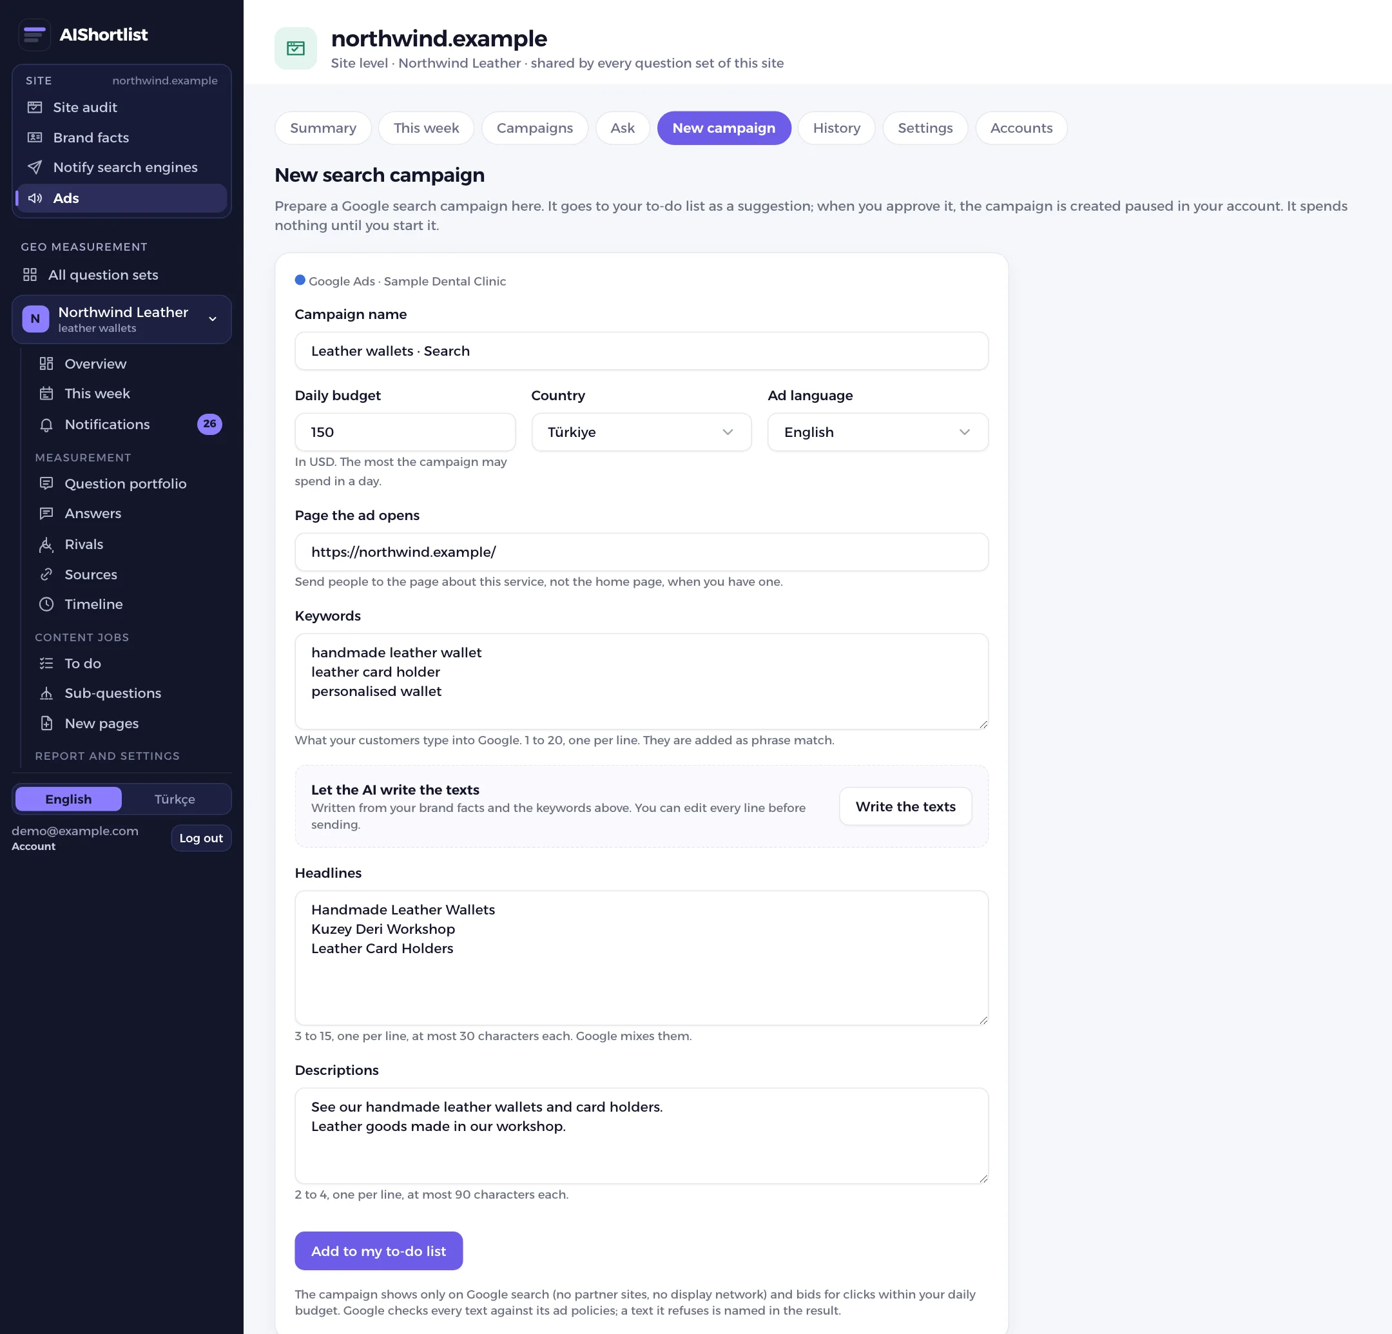Viewport: 1392px width, 1334px height.
Task: Open the Overview dashboard icon
Action: click(46, 363)
